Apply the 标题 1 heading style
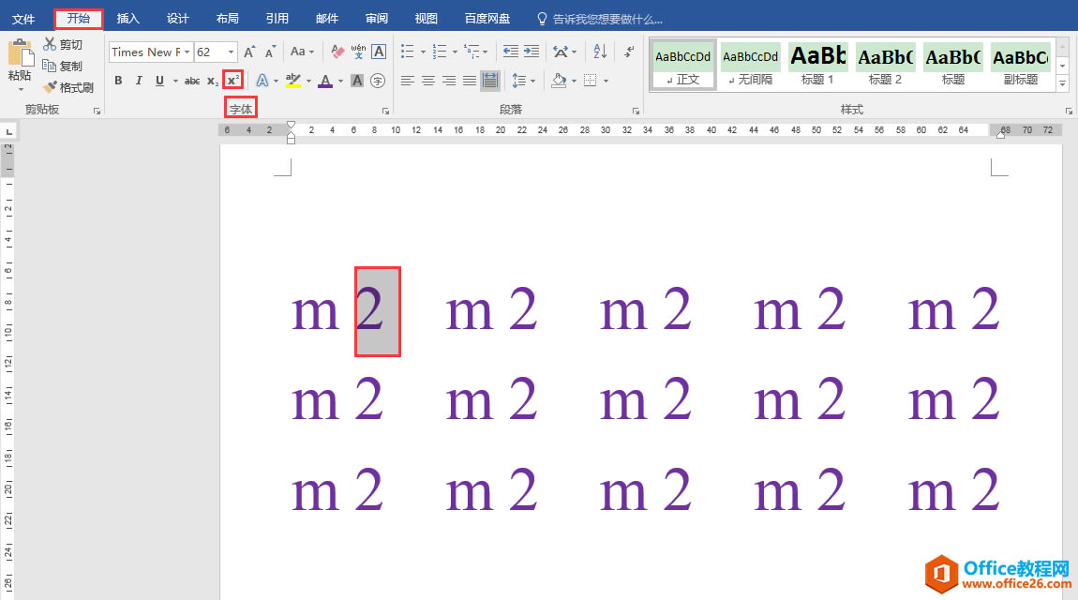 [x=817, y=65]
